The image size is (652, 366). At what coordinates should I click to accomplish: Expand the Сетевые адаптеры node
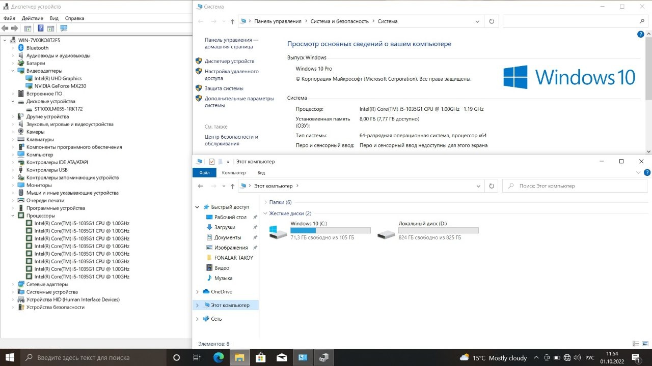click(14, 284)
